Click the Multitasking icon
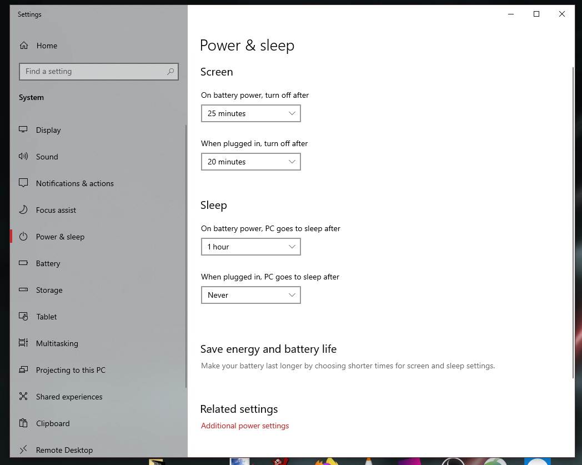 (x=23, y=343)
